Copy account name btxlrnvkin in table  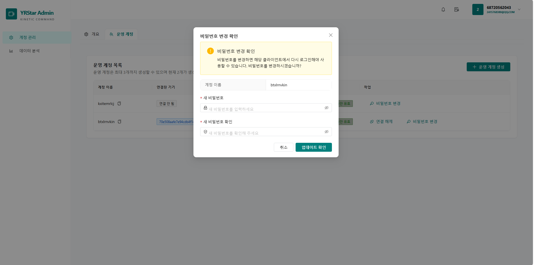pos(119,122)
